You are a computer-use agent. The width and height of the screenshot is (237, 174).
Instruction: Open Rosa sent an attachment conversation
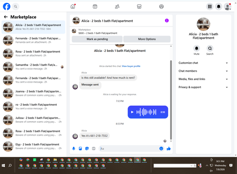(33, 53)
